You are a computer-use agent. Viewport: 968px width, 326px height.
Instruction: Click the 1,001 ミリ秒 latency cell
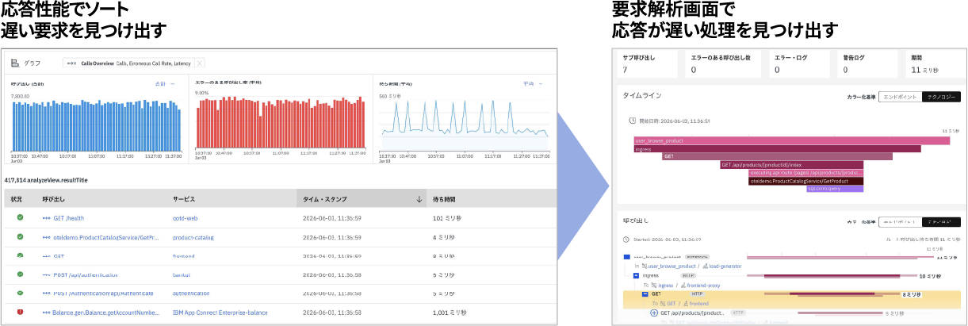click(x=450, y=313)
